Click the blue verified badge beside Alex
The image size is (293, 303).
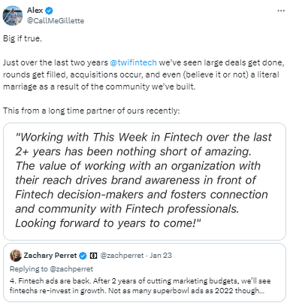click(49, 11)
